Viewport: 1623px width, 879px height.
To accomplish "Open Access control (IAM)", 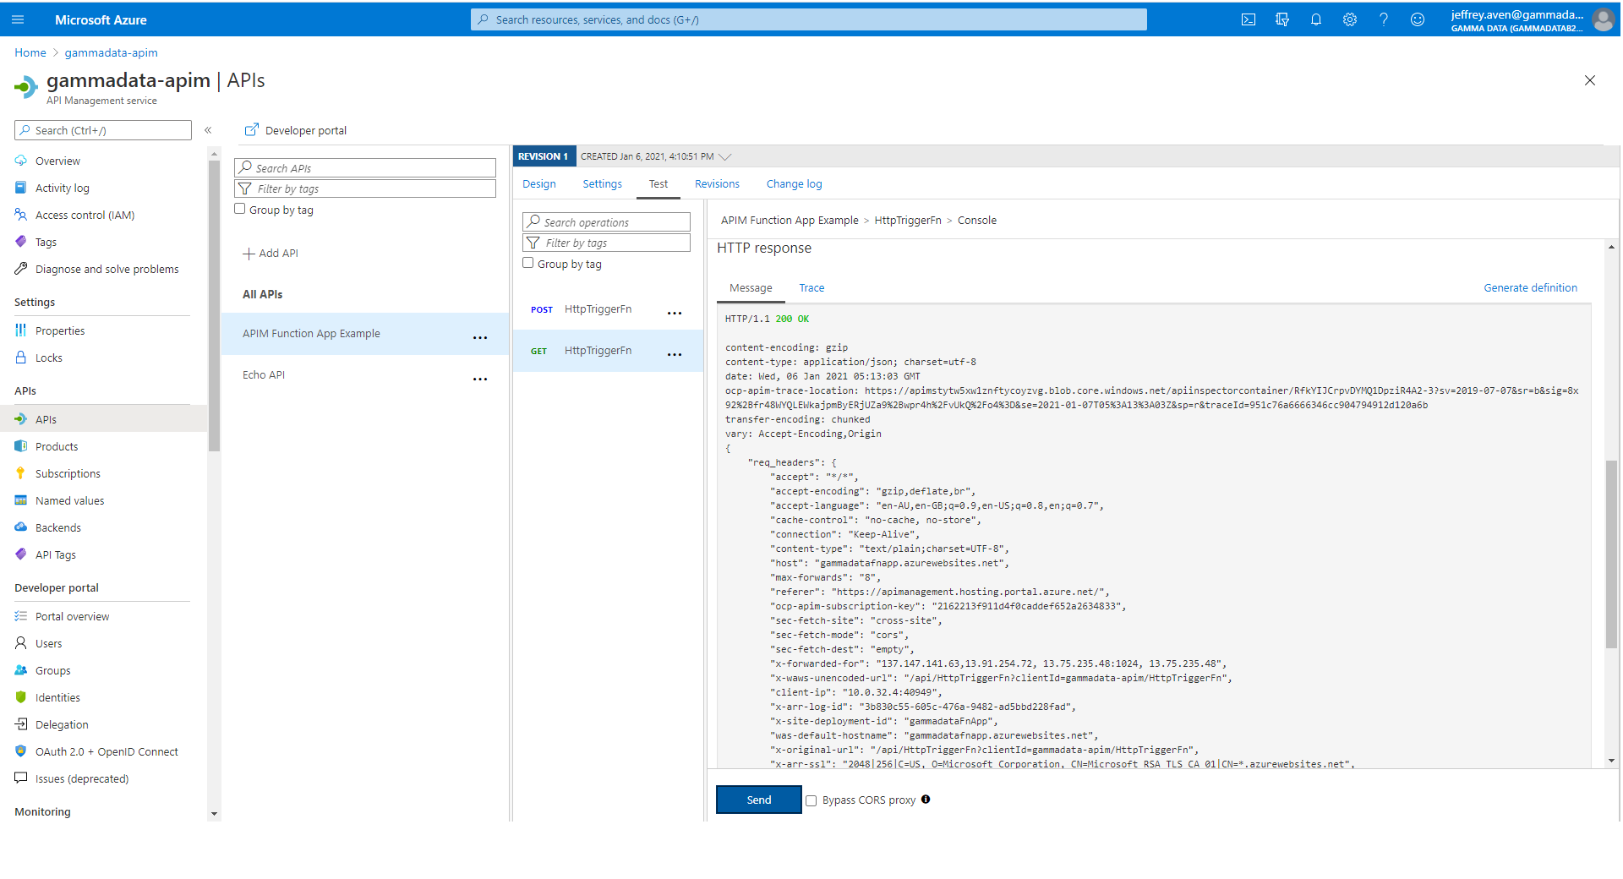I will [x=85, y=215].
